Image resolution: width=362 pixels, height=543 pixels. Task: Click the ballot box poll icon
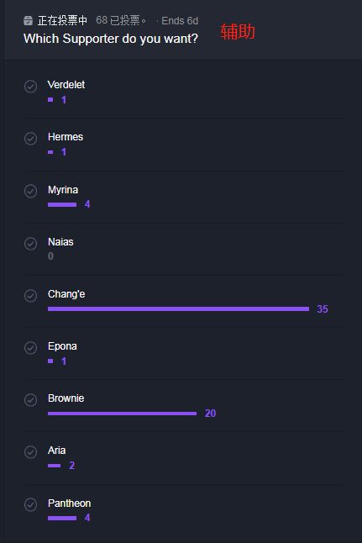click(28, 20)
